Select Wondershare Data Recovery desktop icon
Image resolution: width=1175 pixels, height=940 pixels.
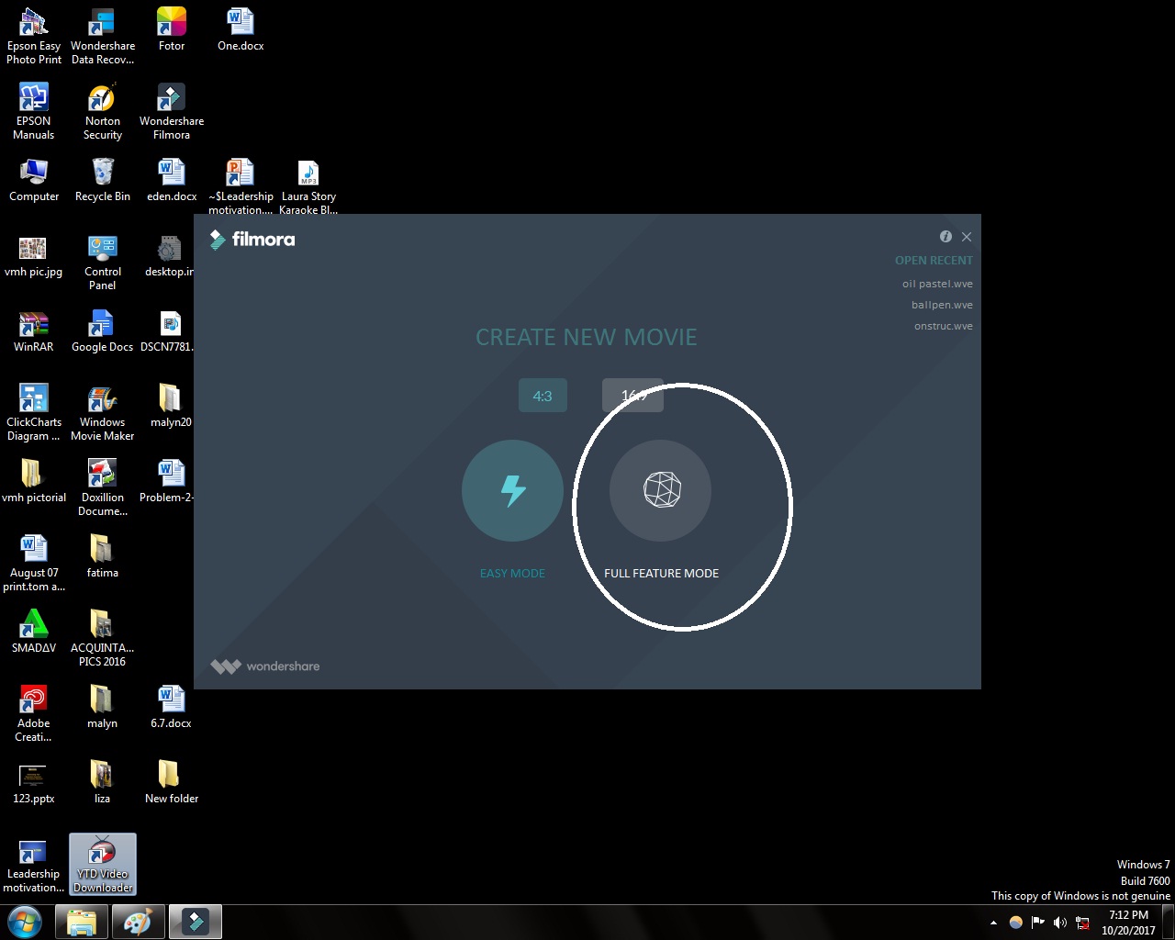click(x=103, y=36)
